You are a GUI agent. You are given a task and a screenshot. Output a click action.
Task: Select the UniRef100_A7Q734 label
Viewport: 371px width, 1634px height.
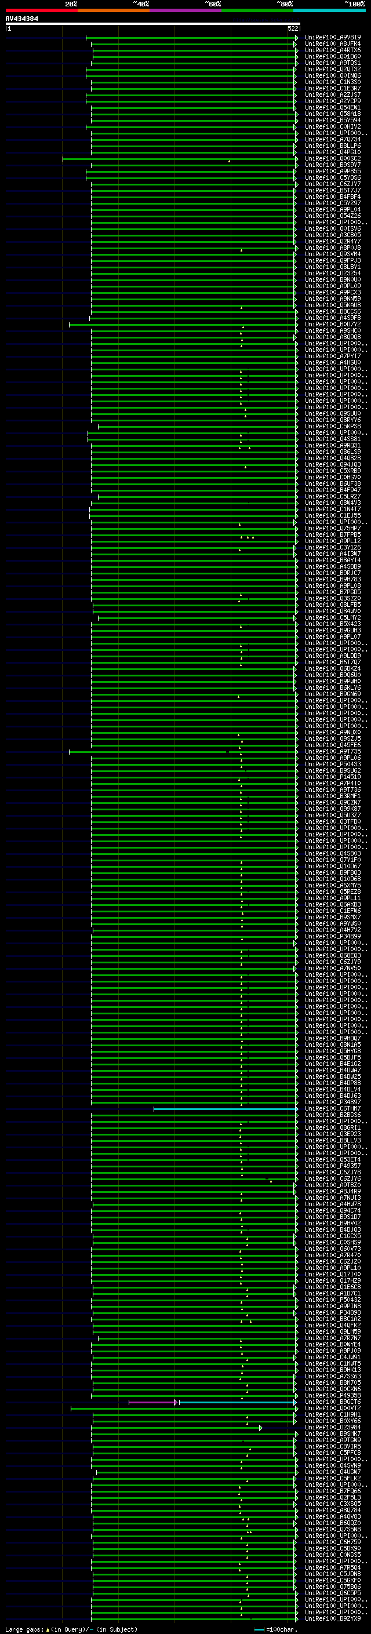pyautogui.click(x=333, y=139)
